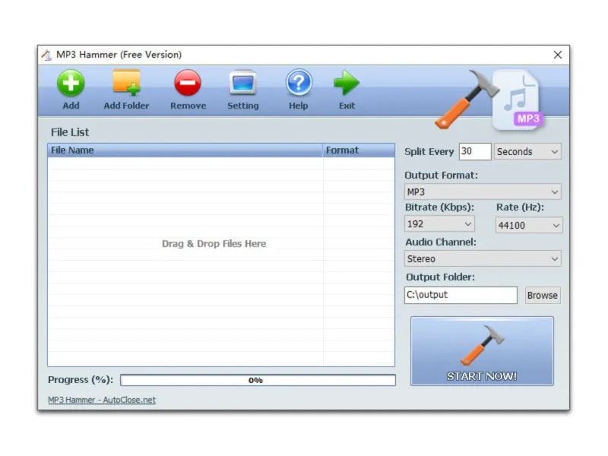This screenshot has height=456, width=608.
Task: Start splitting with START NOW! button
Action: point(482,351)
